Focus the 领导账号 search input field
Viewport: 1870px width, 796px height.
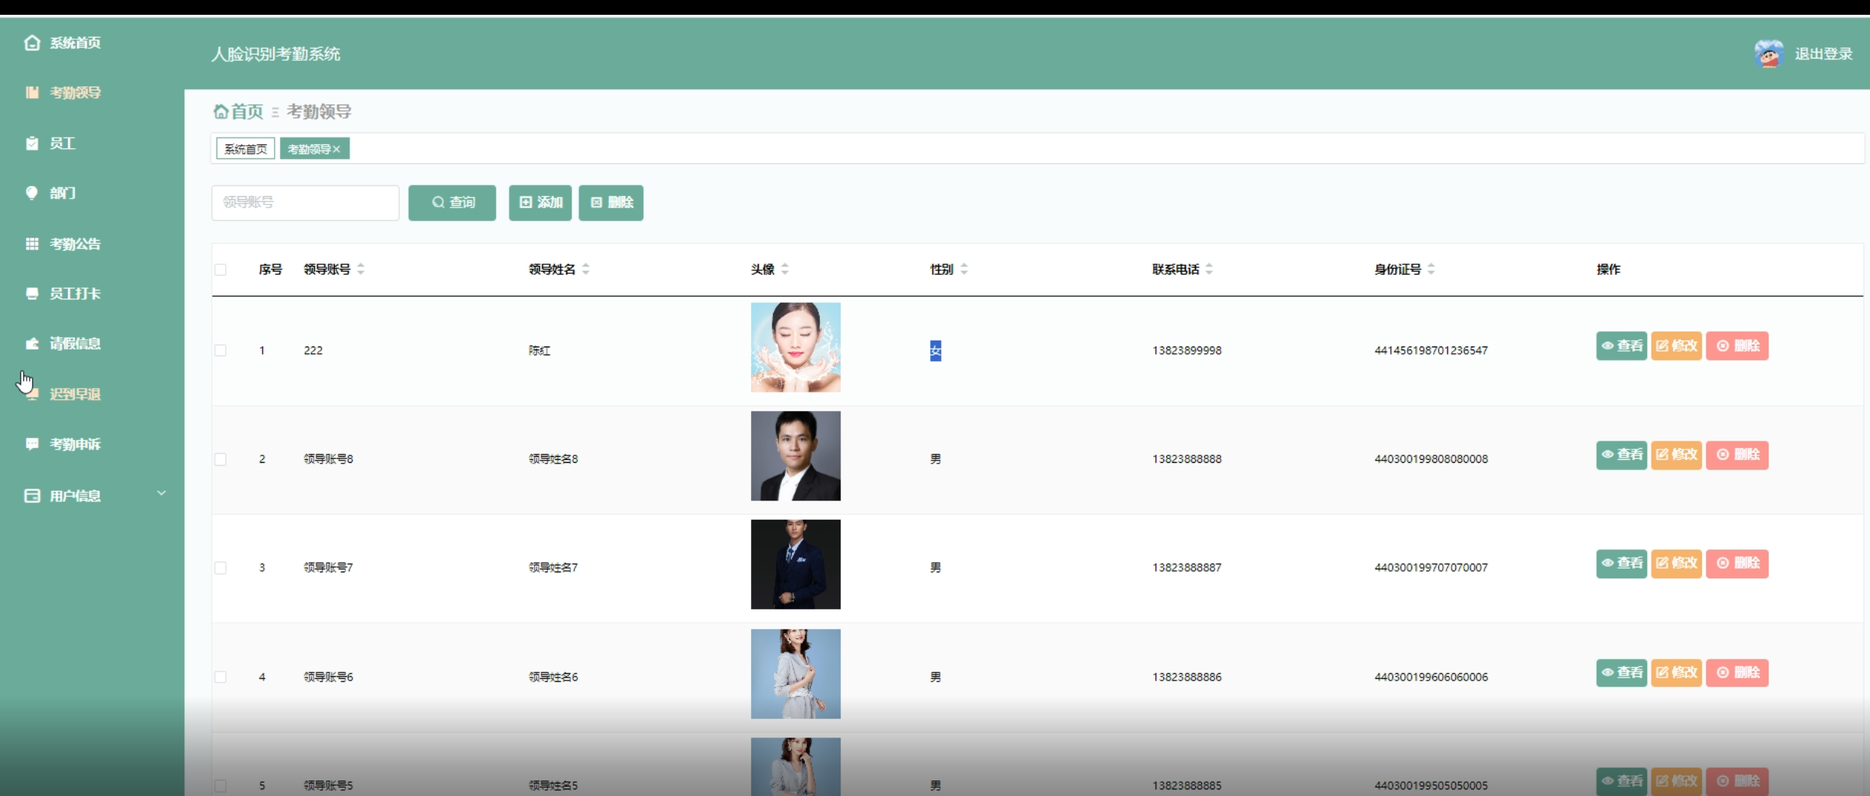click(x=305, y=203)
